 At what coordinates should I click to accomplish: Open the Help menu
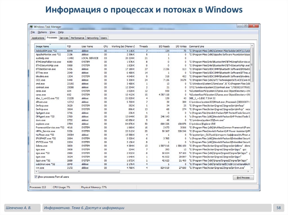click(61, 32)
